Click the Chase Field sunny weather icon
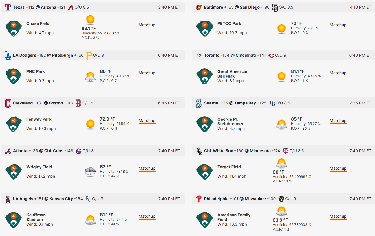 (90, 20)
